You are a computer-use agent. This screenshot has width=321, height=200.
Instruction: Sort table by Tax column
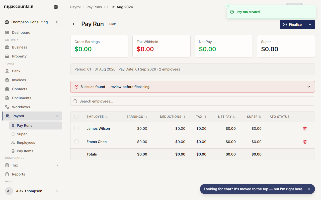tap(201, 117)
